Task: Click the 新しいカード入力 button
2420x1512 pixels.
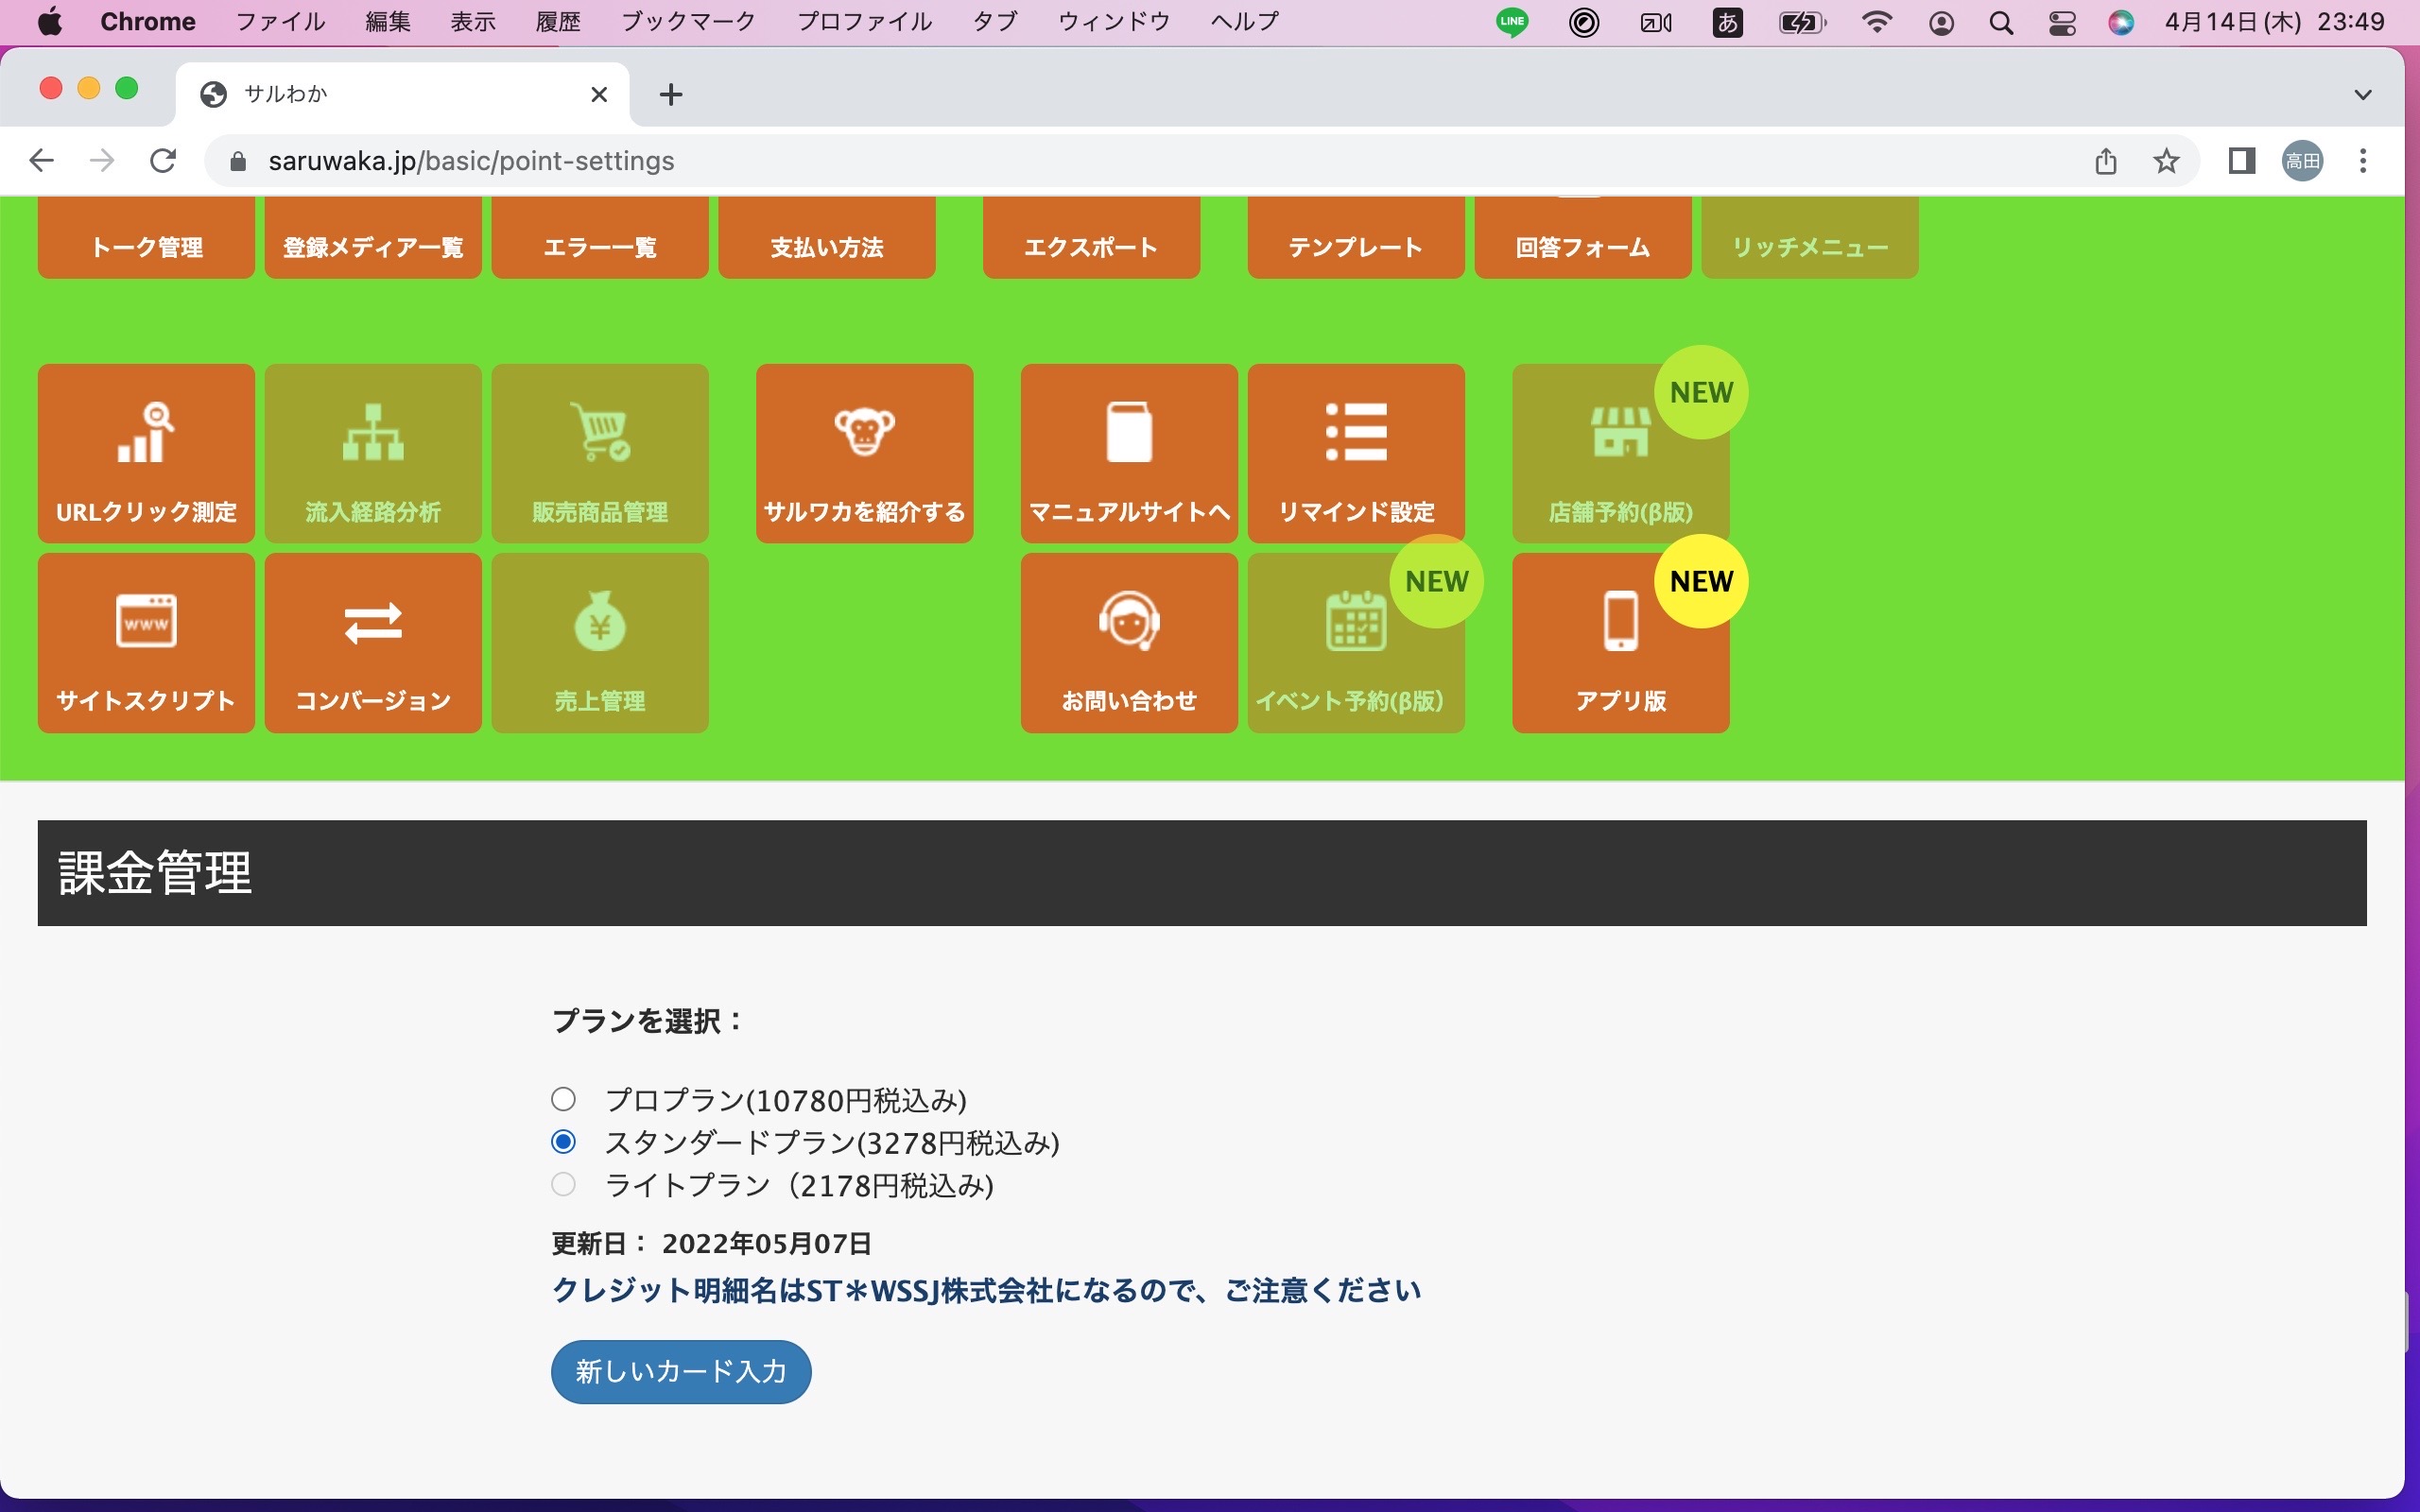Action: [681, 1371]
